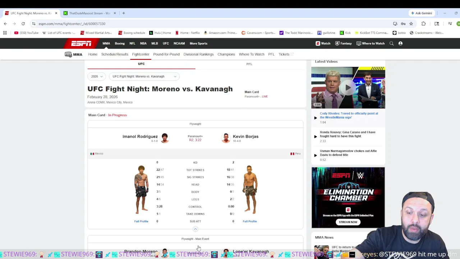Open More Sports in ESPN nav
Image resolution: width=460 pixels, height=259 pixels.
(198, 44)
